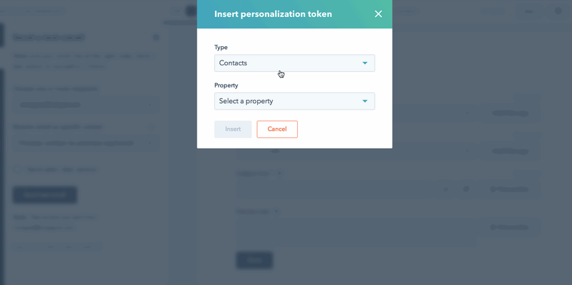
Task: Click the round icon in third form row
Action: 466,189
